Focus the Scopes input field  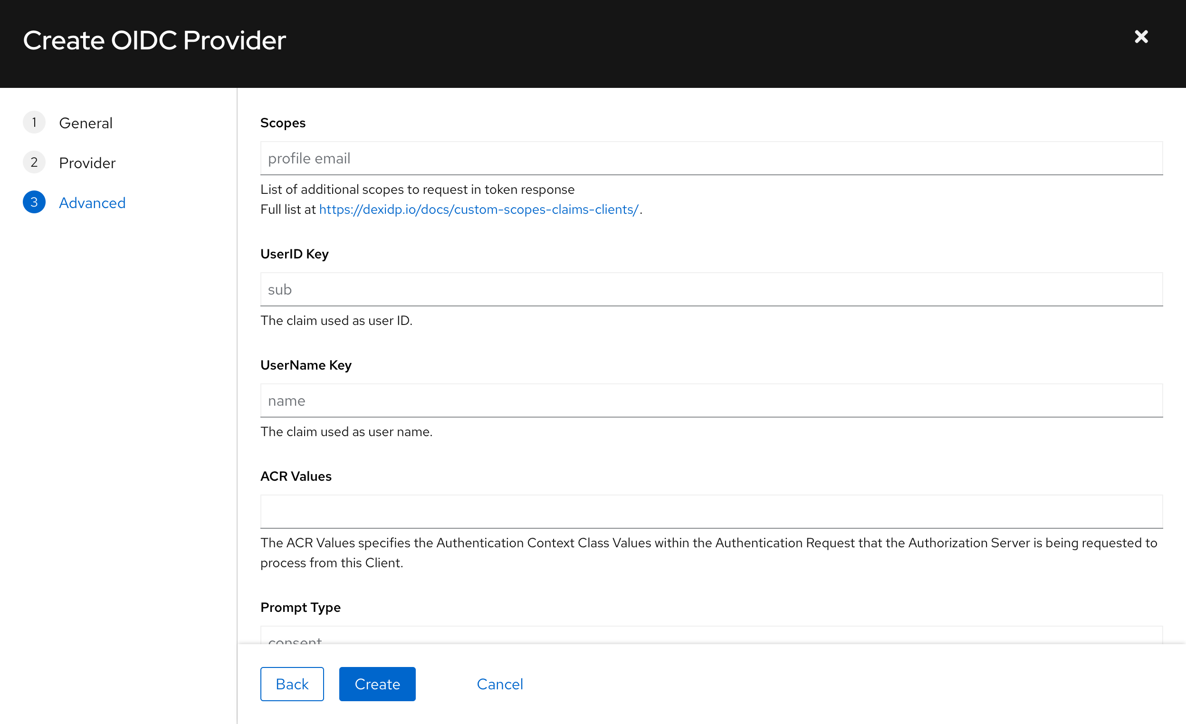[711, 158]
